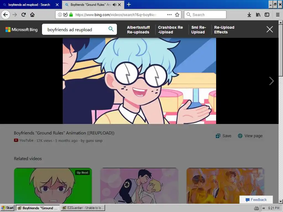Open Re-Upload Effects related search
The image size is (283, 212).
click(224, 30)
